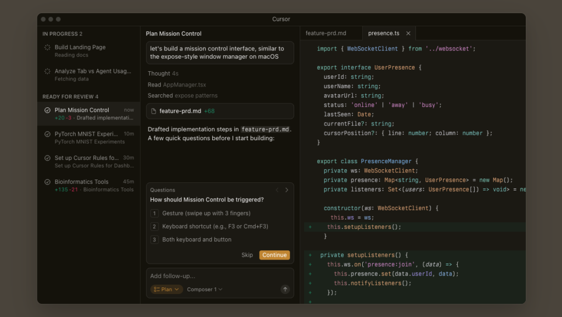Skip the Mission Control trigger question
562x317 pixels.
tap(247, 255)
